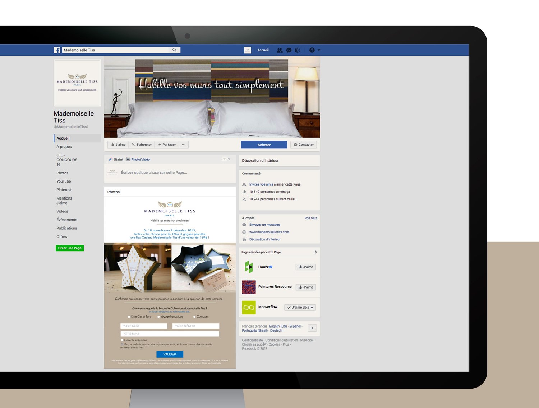Expand Pages aimées par cette Page chevron
The image size is (539, 408).
point(316,252)
